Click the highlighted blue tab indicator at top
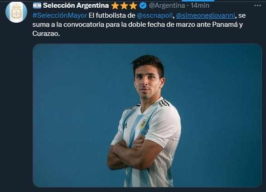 pyautogui.click(x=198, y=0)
